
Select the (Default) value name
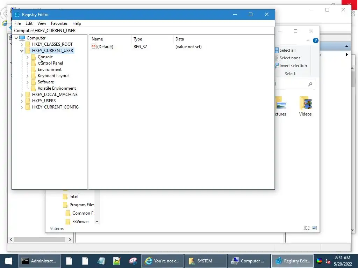[x=105, y=47]
